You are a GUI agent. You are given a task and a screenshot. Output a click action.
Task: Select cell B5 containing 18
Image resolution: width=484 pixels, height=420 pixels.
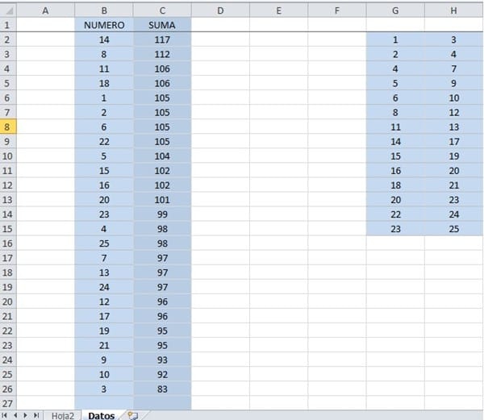pos(104,83)
